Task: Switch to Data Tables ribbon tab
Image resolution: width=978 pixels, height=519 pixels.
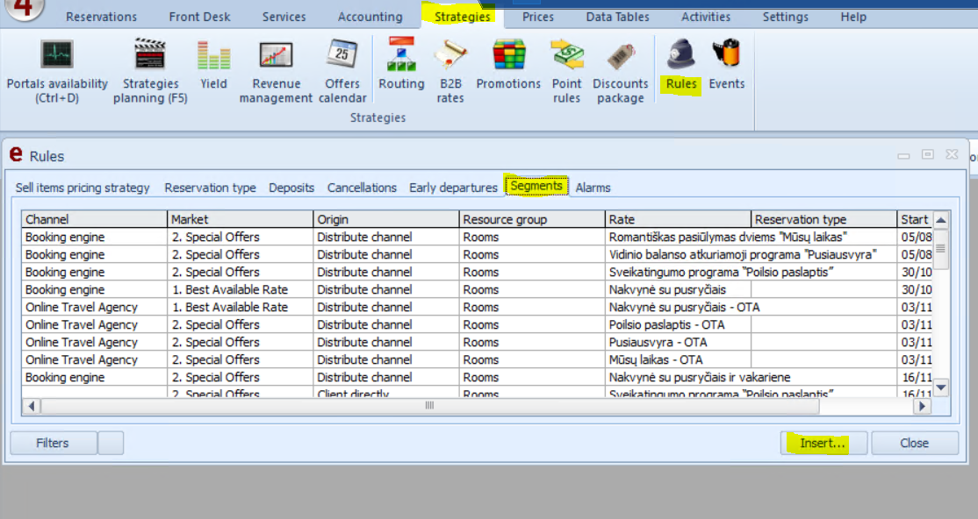Action: click(x=617, y=17)
